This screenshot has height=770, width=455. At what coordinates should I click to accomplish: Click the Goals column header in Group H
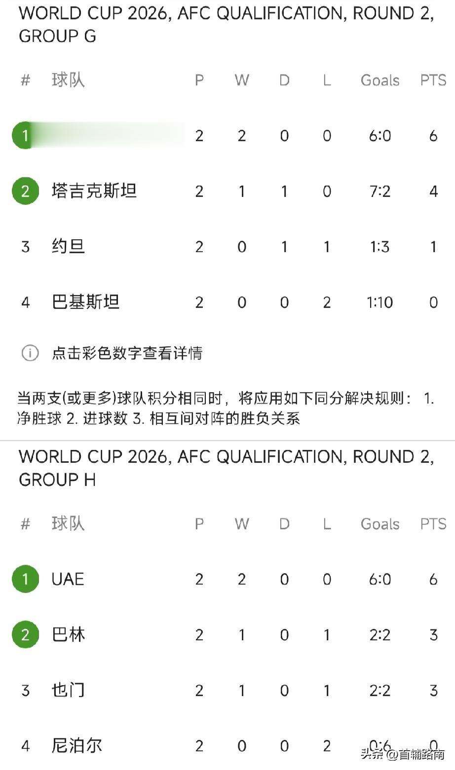coord(380,524)
